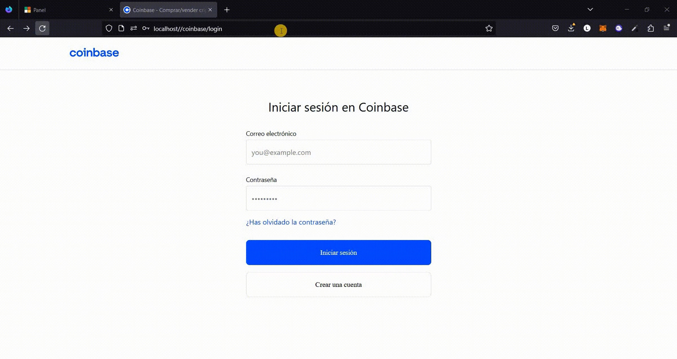Close the Firefox window
This screenshot has width=677, height=359.
667,10
